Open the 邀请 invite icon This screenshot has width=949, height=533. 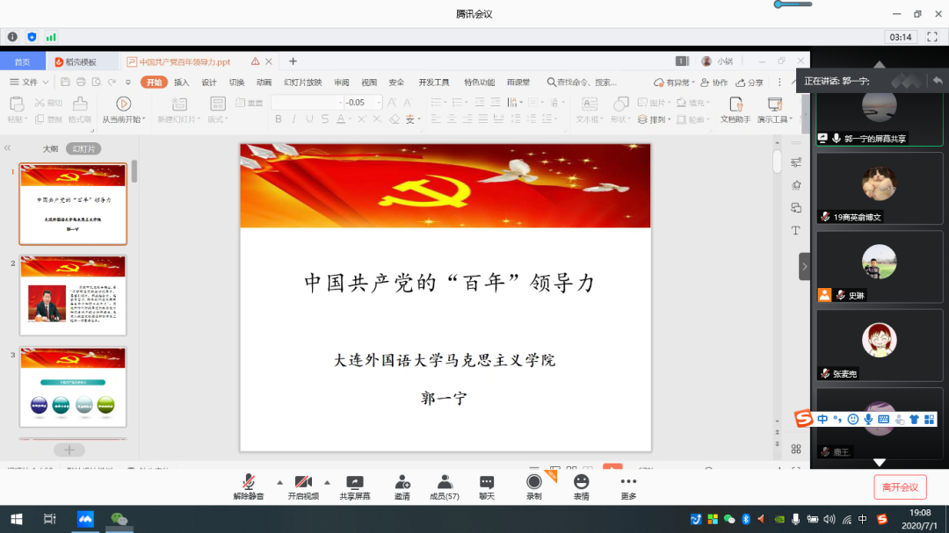click(x=402, y=485)
